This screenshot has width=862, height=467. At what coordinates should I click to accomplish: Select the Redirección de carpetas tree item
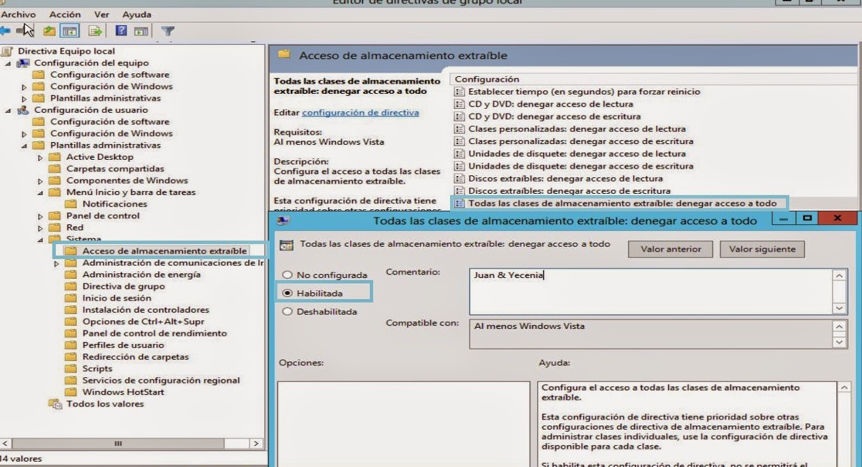click(x=136, y=357)
